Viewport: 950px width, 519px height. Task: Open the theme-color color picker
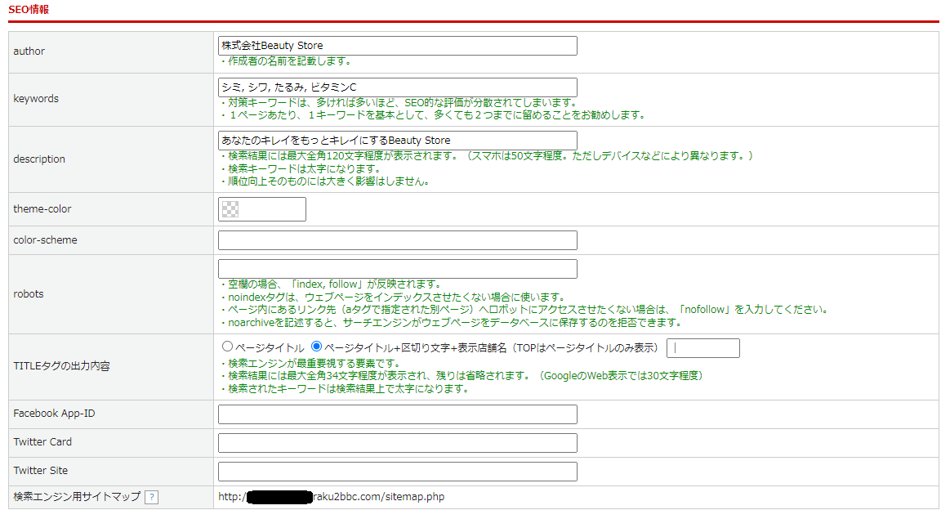coord(261,209)
